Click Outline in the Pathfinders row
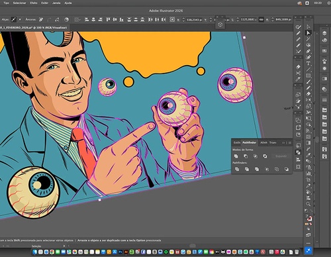The height and width of the screenshot is (257, 331). 277,169
